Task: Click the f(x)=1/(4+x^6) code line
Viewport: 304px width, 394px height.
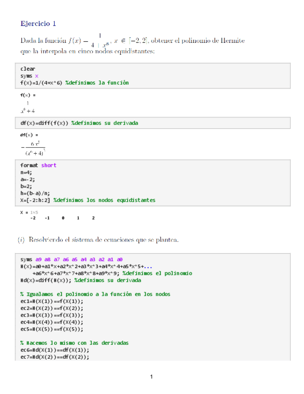Action: coord(74,83)
